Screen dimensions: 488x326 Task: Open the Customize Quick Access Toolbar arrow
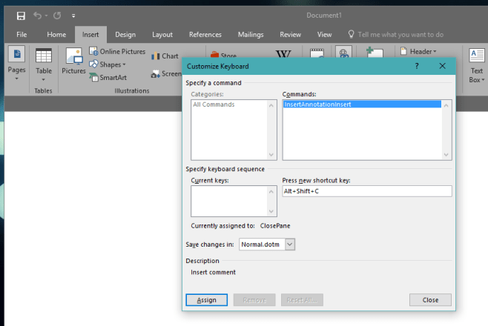tap(73, 16)
